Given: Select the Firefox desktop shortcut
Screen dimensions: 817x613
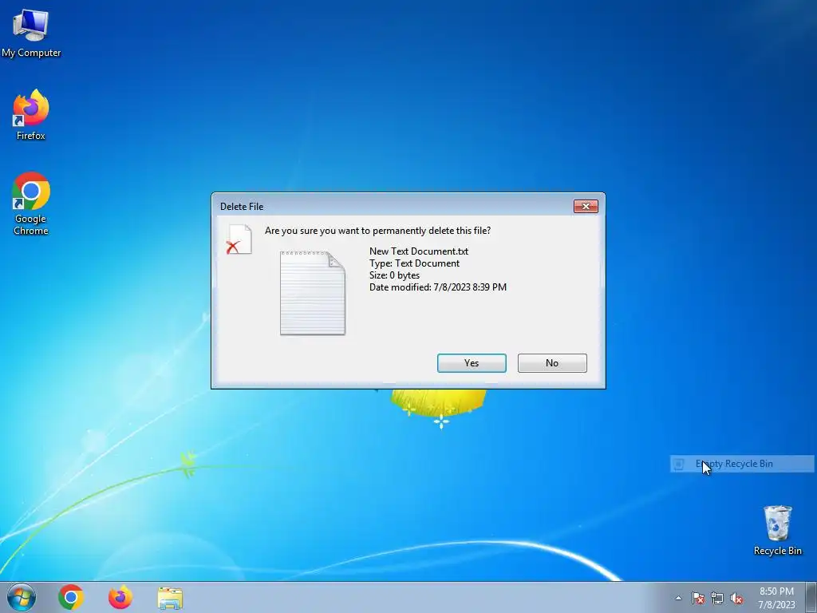Looking at the screenshot, I should click(x=31, y=115).
